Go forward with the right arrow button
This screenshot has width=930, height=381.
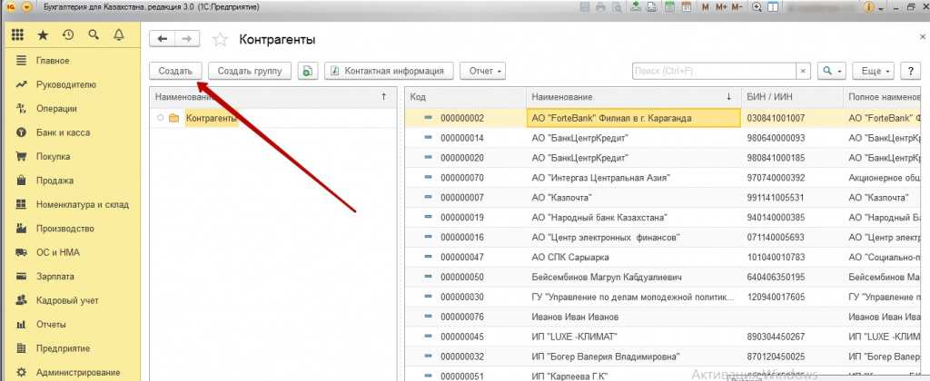coord(187,39)
